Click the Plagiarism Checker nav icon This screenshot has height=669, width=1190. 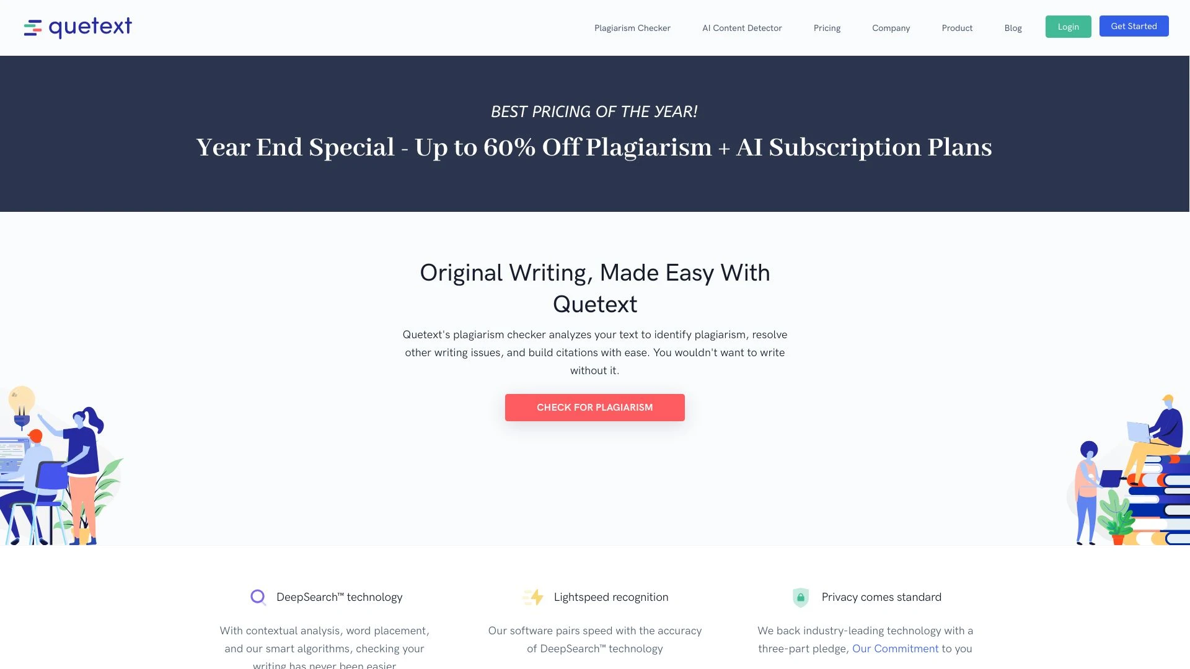click(632, 27)
